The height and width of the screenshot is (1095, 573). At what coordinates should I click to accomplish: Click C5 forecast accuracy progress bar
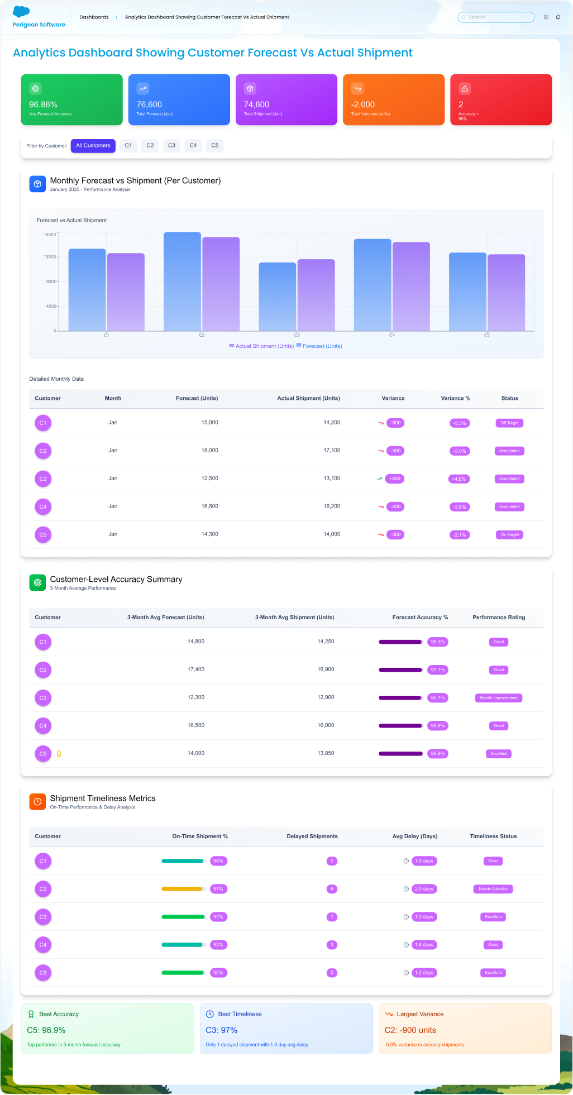click(400, 754)
